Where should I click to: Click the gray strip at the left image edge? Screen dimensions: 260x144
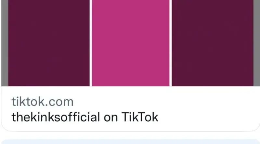coord(5,43)
